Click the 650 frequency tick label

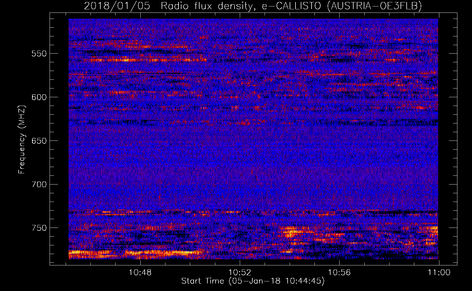tap(39, 141)
